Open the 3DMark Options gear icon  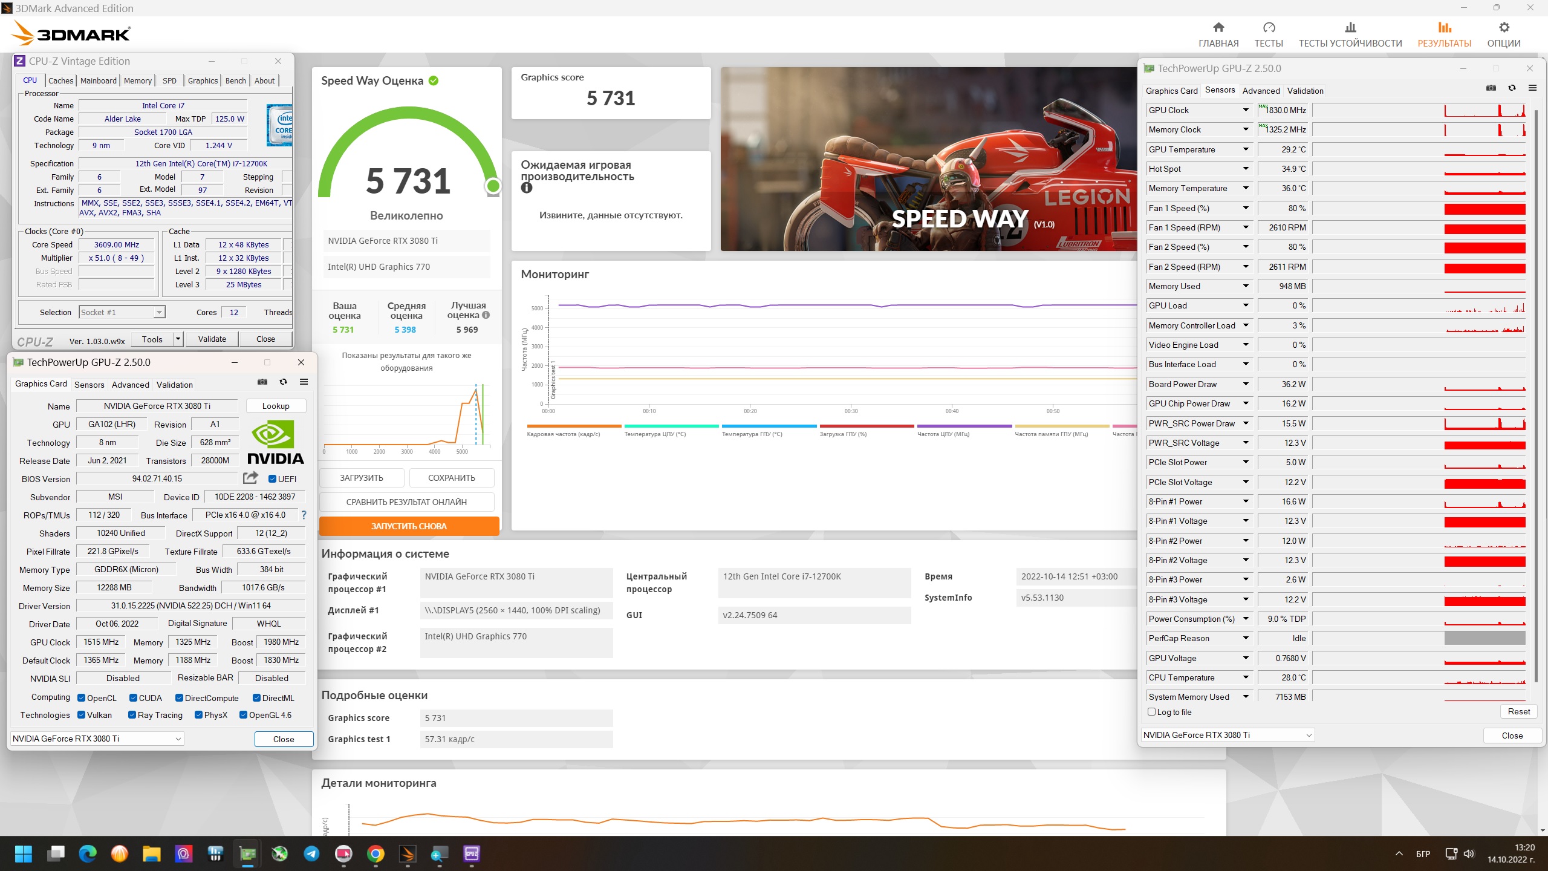[x=1504, y=28]
